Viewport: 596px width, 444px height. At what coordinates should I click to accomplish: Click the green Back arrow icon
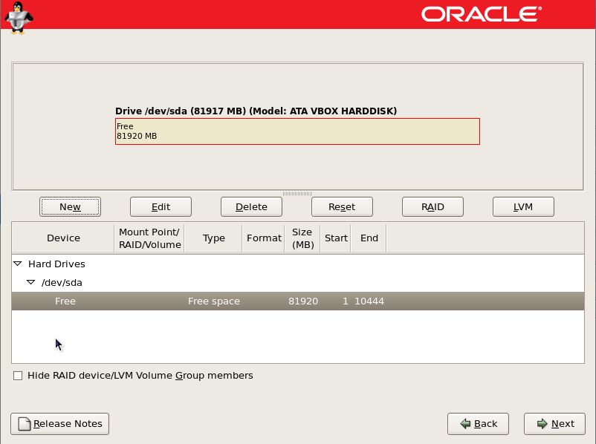click(x=465, y=424)
